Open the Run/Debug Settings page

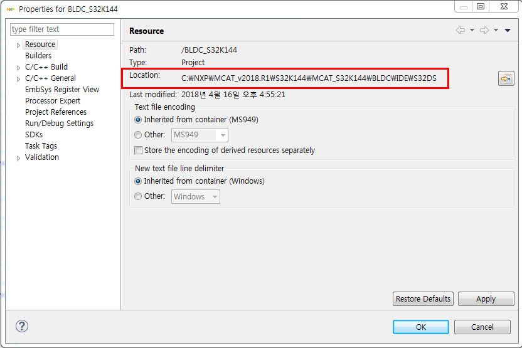(x=59, y=124)
